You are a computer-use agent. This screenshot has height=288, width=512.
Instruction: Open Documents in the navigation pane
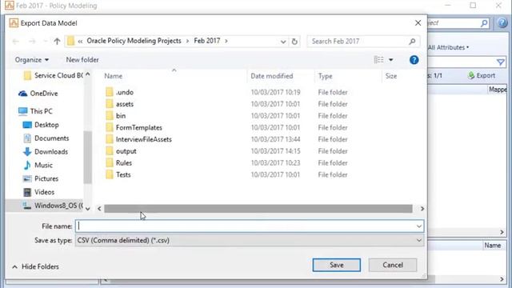coord(46,138)
